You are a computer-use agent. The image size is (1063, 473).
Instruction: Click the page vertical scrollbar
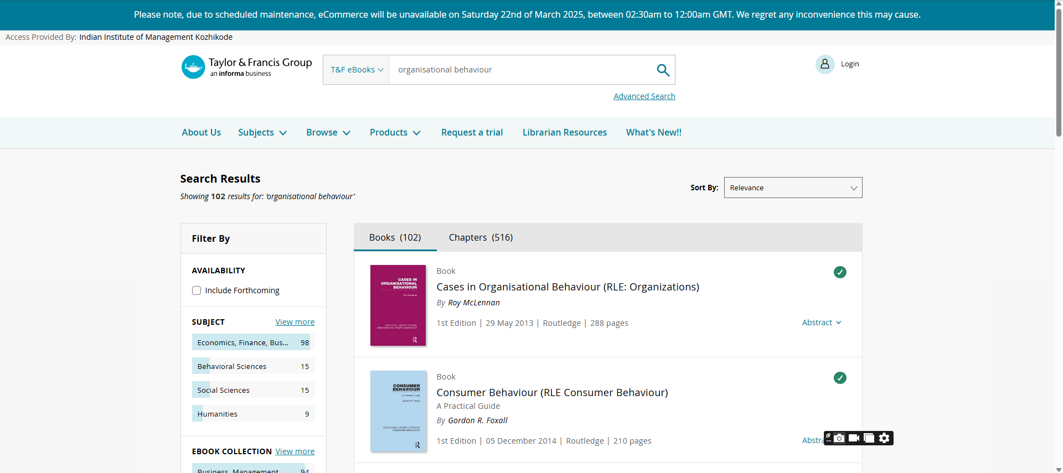[x=1058, y=72]
